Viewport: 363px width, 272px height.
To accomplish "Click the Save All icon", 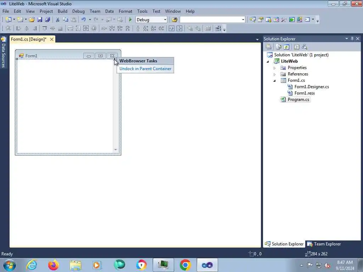I will 48,20.
